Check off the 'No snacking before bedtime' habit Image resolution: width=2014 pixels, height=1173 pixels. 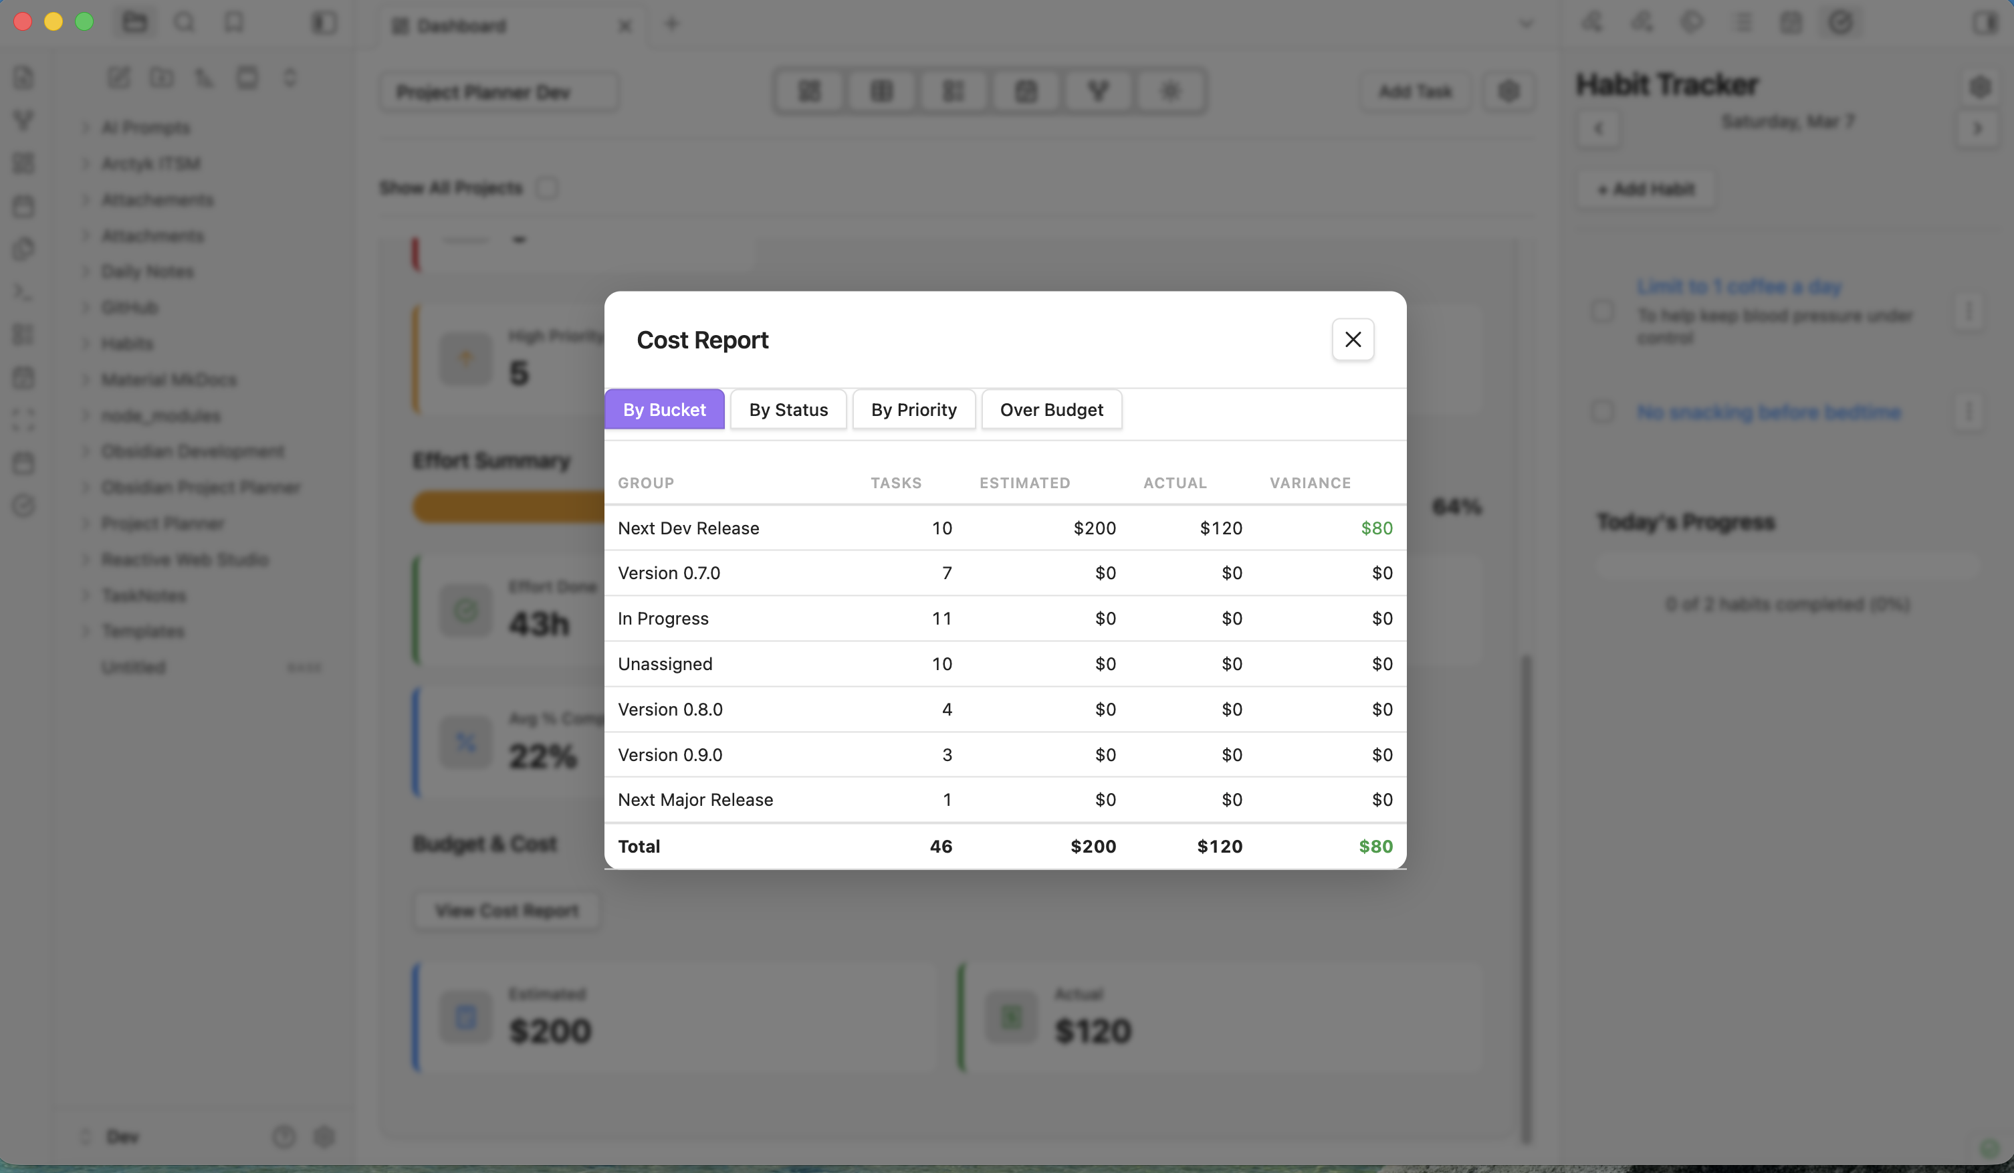click(1602, 411)
